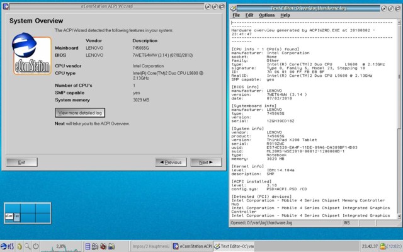Open the magnifier search icon in taskbar
The height and width of the screenshot is (252, 403).
27,246
